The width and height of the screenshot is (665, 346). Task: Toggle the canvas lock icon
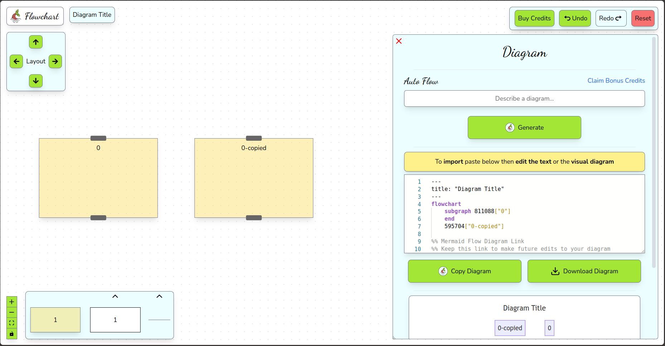pyautogui.click(x=11, y=334)
